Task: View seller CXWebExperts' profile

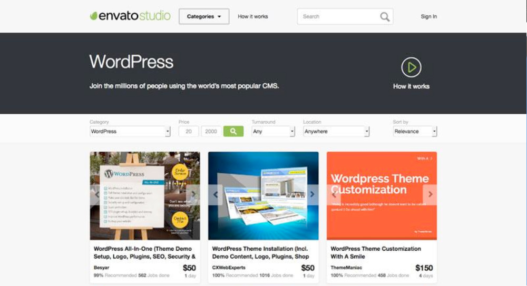Action: point(229,268)
